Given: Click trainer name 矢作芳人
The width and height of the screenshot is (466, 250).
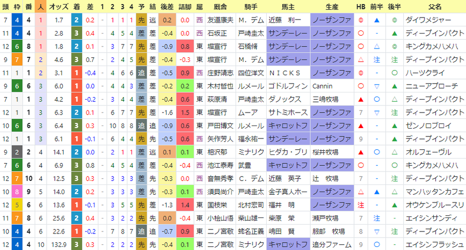Looking at the screenshot, I should click(220, 139).
